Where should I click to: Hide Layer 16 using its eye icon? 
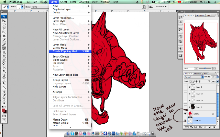[185, 120]
